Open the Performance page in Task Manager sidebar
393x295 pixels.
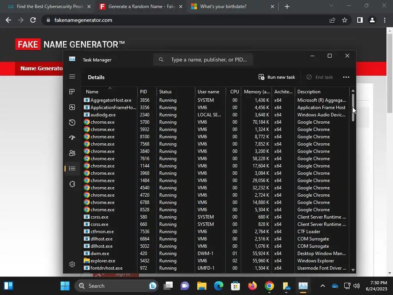72,108
